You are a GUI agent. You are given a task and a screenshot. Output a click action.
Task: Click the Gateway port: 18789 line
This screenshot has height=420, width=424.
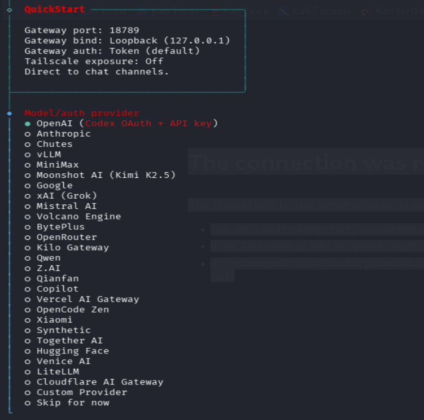pyautogui.click(x=82, y=30)
